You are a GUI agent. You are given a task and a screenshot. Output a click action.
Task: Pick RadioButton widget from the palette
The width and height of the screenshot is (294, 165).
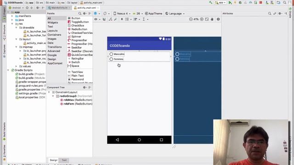[x=77, y=29]
